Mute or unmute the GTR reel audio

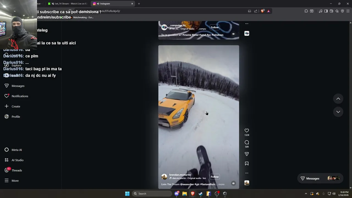tap(233, 183)
